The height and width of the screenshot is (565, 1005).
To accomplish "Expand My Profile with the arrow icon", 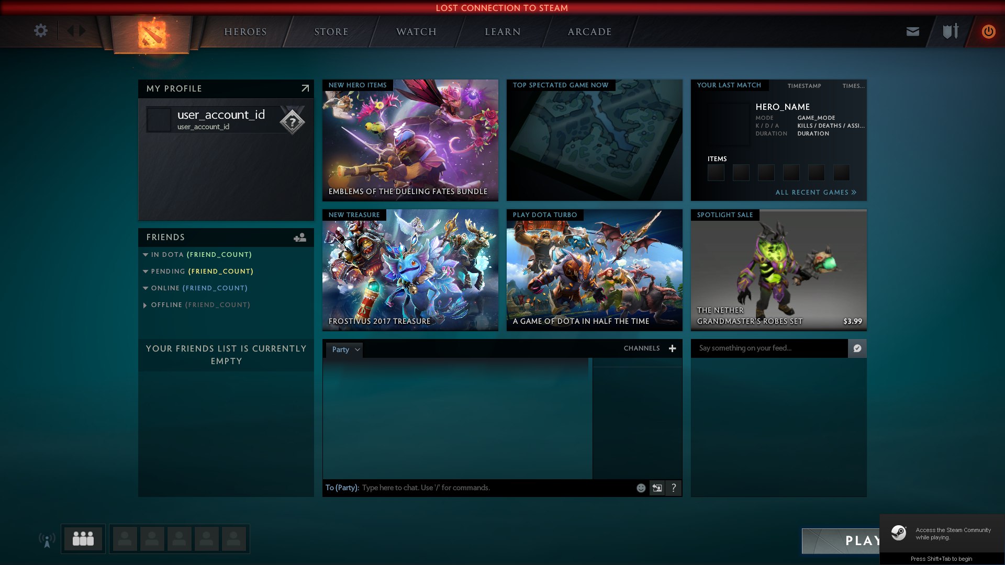I will point(305,88).
